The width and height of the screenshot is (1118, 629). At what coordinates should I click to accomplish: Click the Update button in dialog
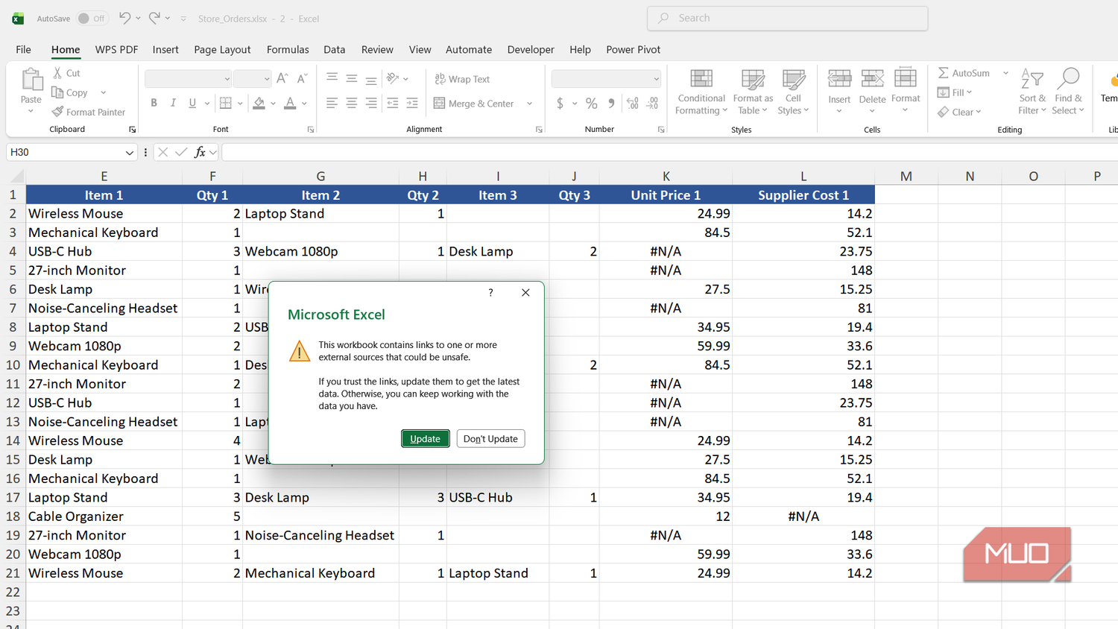(426, 439)
